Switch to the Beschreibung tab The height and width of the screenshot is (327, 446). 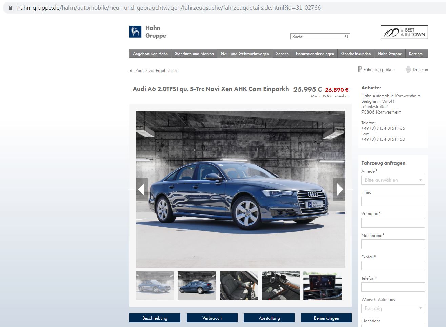(x=155, y=318)
